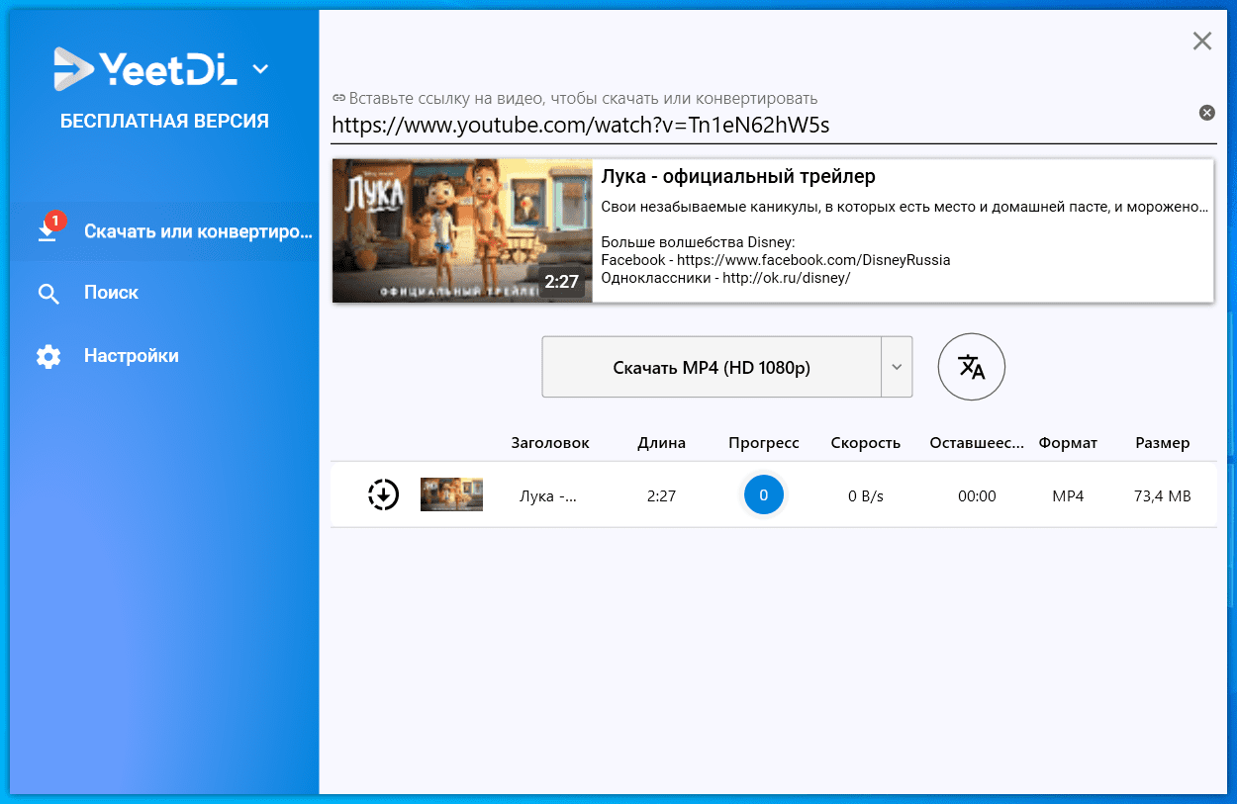The image size is (1237, 804).
Task: Click the 00:00 remaining time cell
Action: [977, 496]
